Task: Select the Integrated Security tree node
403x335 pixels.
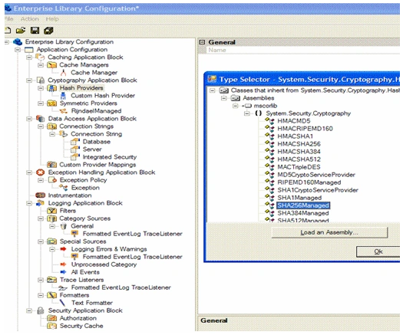Action: coord(110,157)
